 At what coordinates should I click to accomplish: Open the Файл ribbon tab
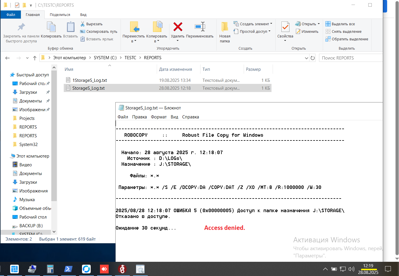point(11,15)
